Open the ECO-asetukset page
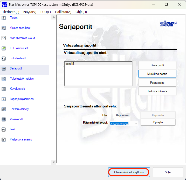 click(x=19, y=48)
